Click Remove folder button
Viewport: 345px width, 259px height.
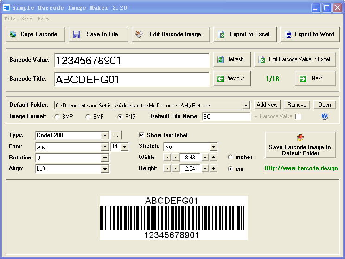(297, 105)
